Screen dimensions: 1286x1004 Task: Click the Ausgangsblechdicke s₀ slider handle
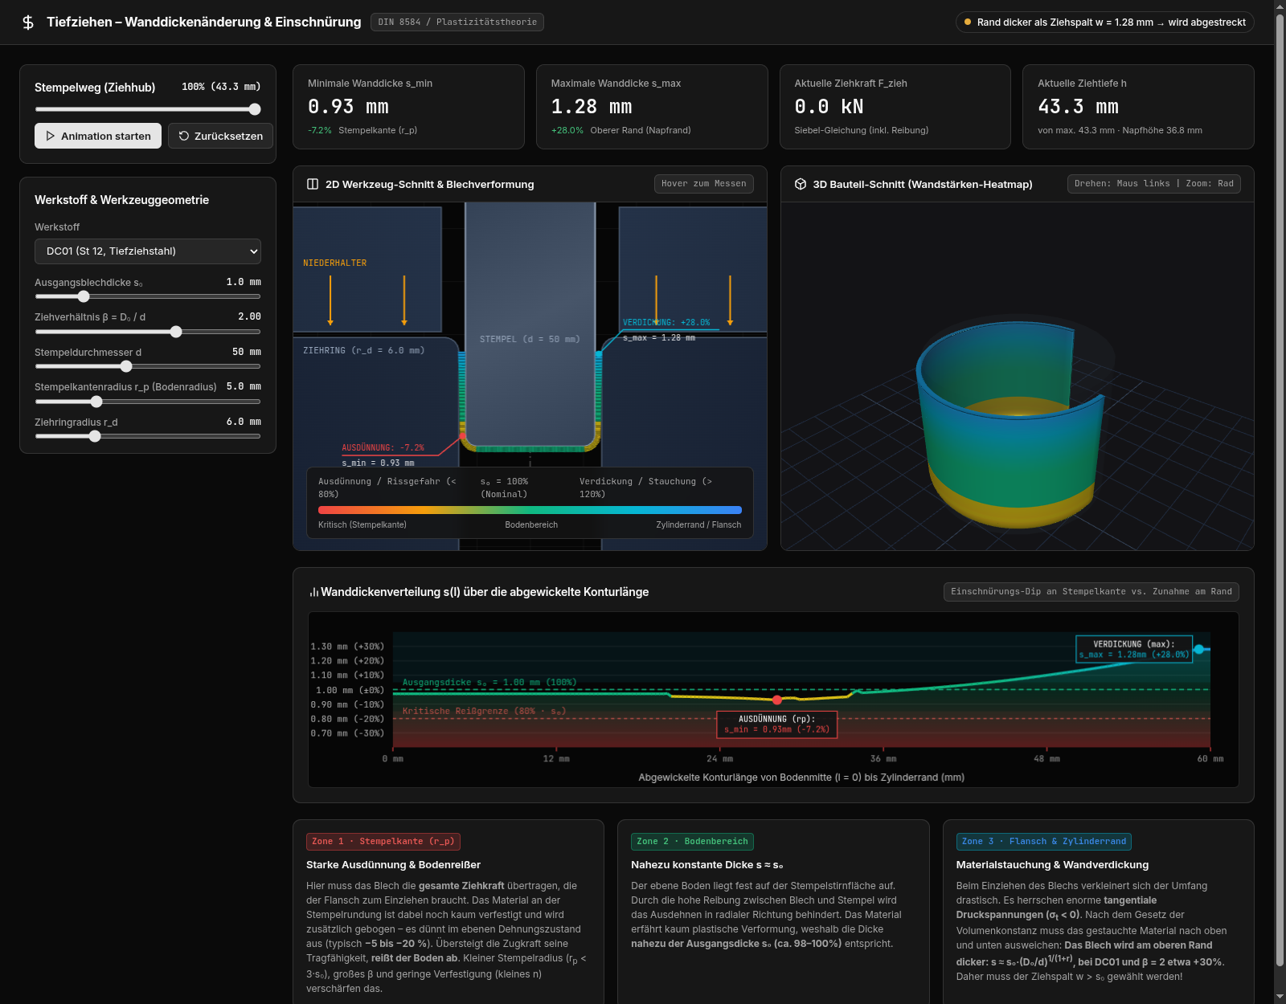click(x=84, y=296)
